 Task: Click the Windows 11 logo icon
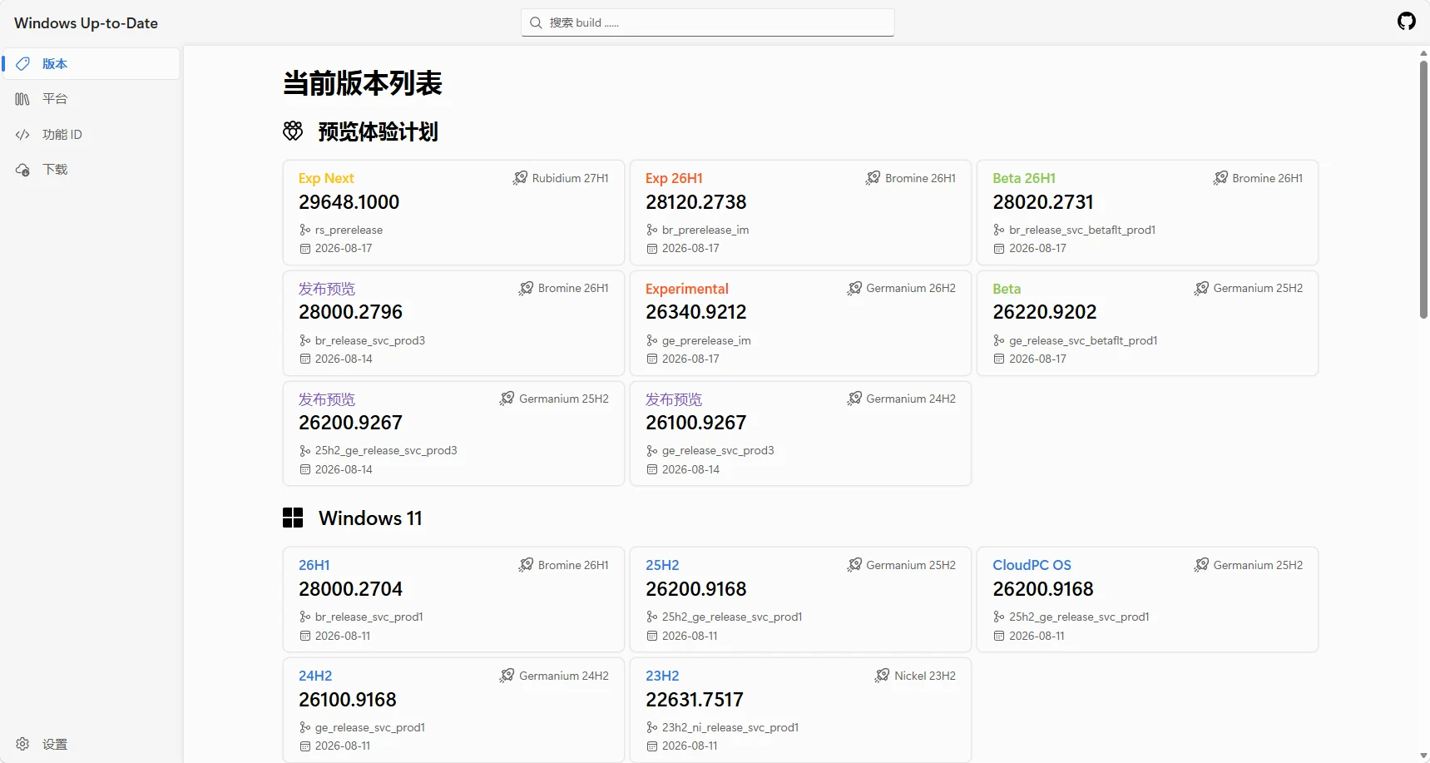tap(293, 518)
